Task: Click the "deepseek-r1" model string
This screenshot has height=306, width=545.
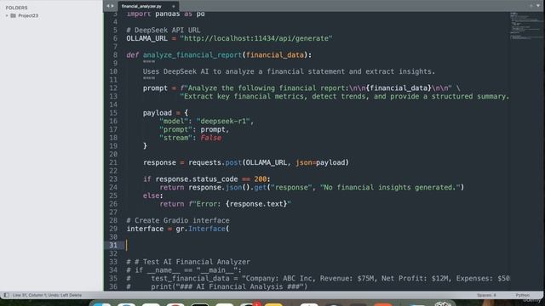Action: 223,121
